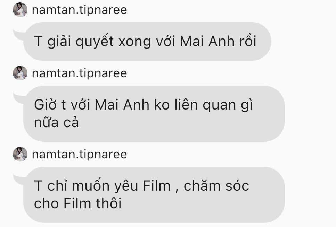Click 'chỉ muốn' text in third message

(79, 185)
